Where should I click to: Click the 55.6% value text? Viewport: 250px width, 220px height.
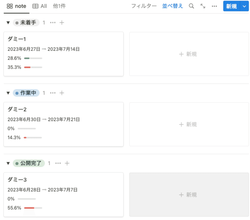(x=14, y=208)
